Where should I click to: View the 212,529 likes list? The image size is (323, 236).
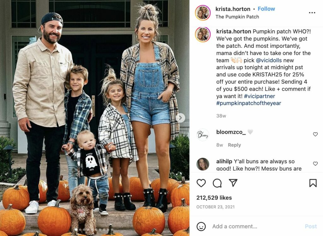coord(214,198)
